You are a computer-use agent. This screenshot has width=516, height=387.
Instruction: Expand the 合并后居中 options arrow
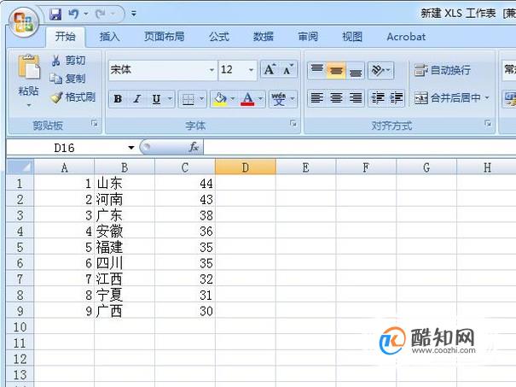[487, 98]
